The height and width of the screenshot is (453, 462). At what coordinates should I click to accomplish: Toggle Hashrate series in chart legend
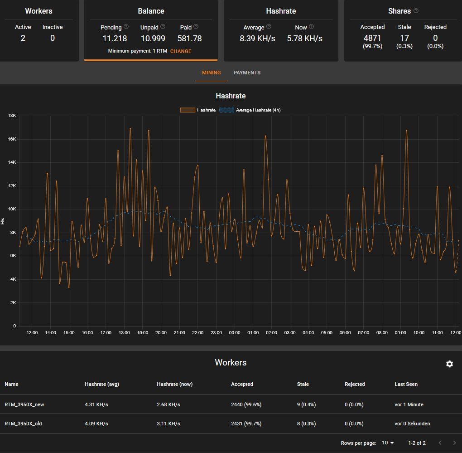tap(198, 110)
